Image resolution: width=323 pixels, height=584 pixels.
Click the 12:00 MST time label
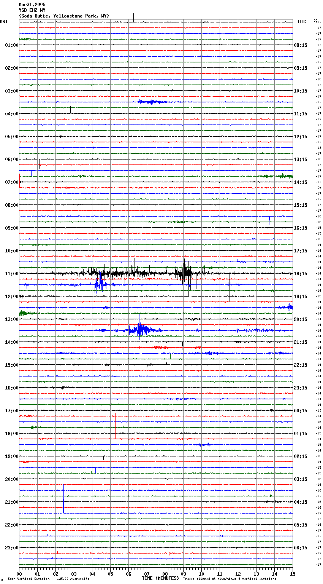pos(11,297)
